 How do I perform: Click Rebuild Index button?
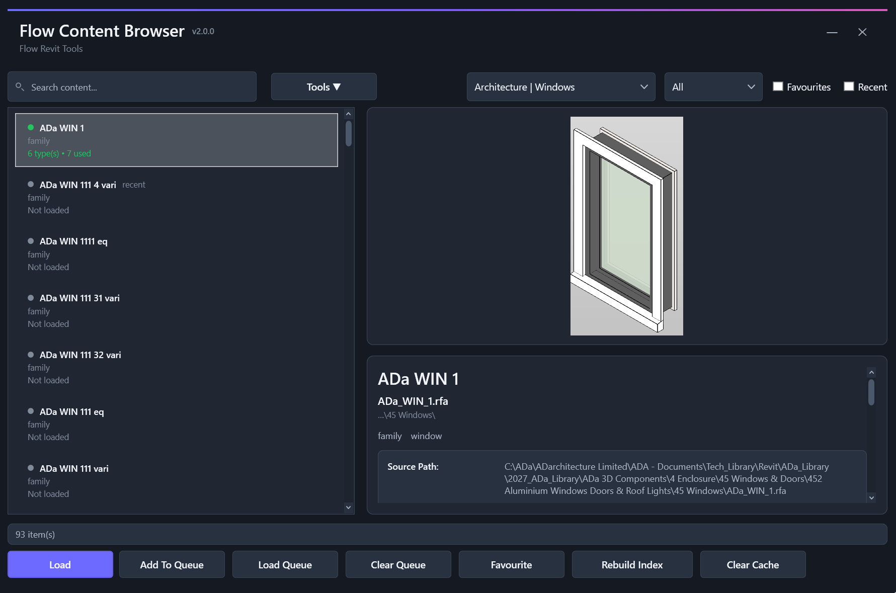pos(632,564)
